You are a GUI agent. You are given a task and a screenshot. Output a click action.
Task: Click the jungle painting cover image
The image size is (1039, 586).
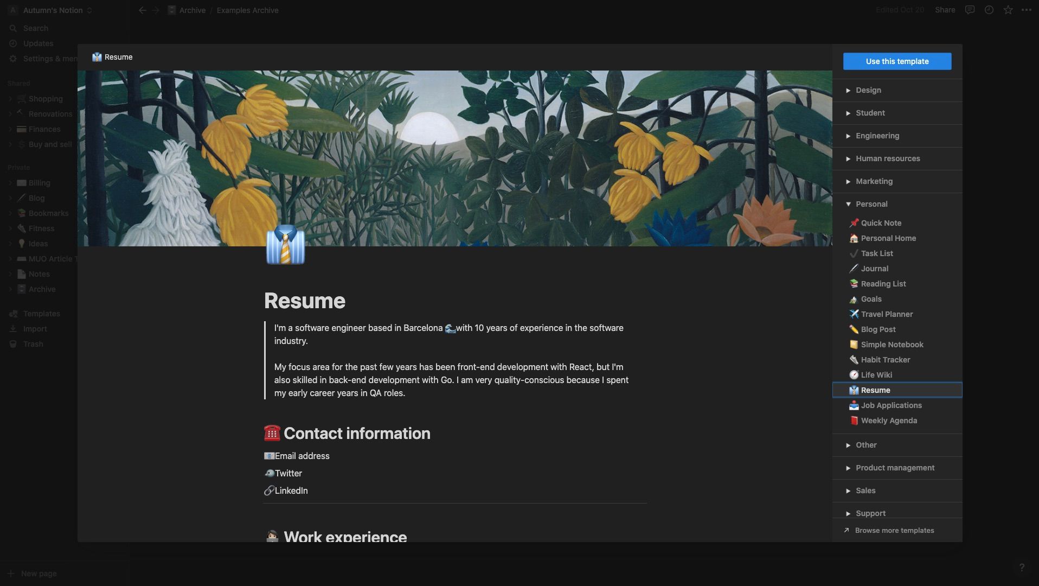[454, 158]
